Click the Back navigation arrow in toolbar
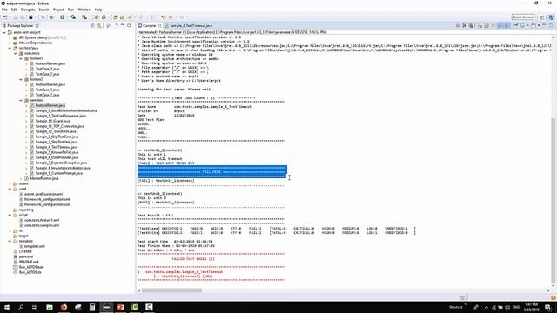The image size is (557, 313). 171,17
